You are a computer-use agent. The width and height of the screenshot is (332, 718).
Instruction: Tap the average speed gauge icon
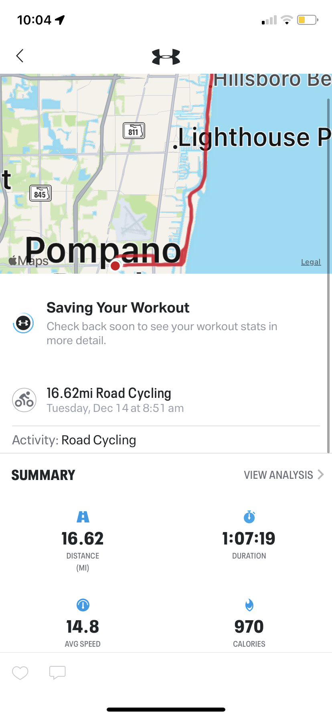click(83, 605)
